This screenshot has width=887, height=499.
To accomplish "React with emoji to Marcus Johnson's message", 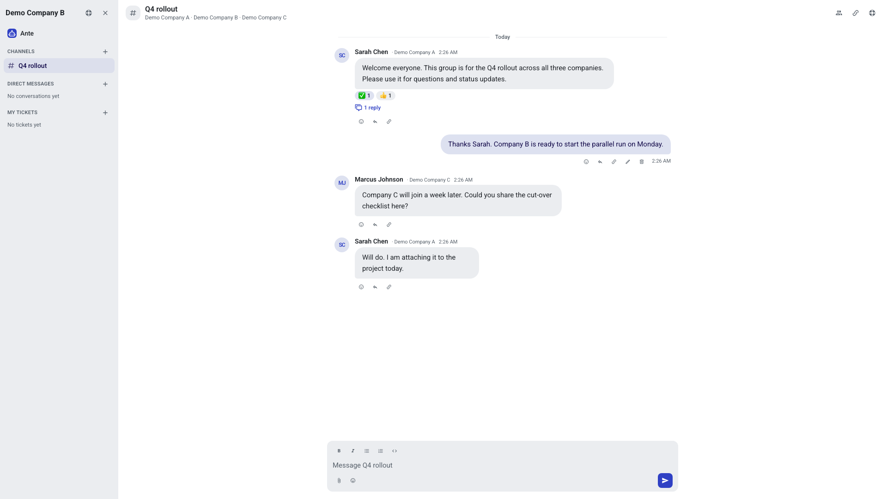I will (361, 225).
